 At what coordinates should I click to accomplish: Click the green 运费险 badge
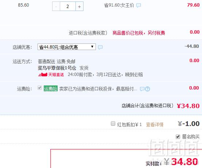[x=50, y=89]
